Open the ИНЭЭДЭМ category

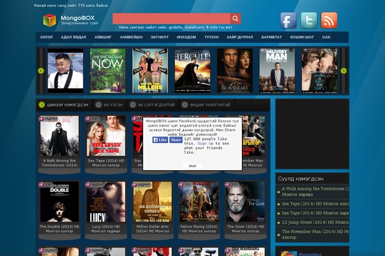click(x=186, y=37)
